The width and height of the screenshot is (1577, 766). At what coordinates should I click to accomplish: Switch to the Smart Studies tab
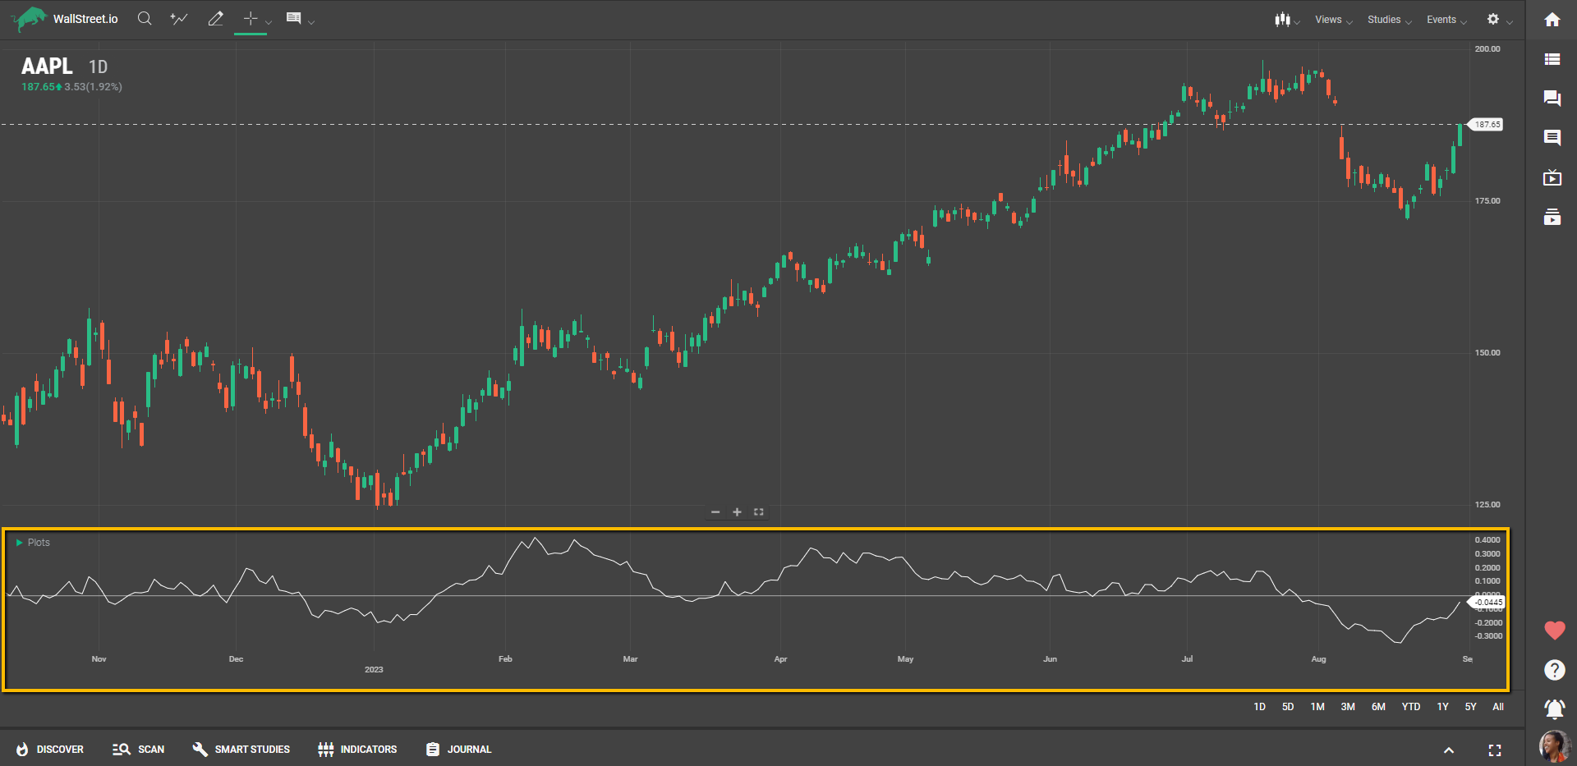tap(241, 750)
